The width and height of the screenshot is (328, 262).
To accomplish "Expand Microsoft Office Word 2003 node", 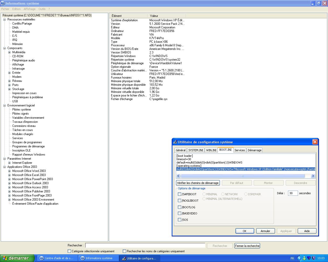I will pyautogui.click(x=9, y=171).
